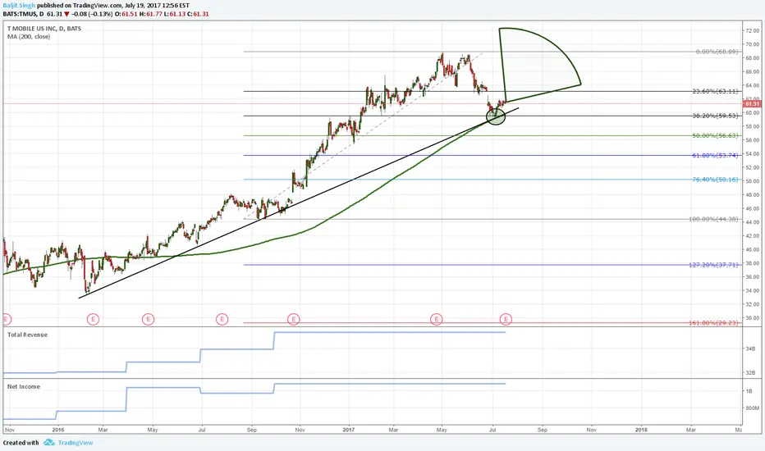Click the 34.00 price axis label

click(x=753, y=290)
